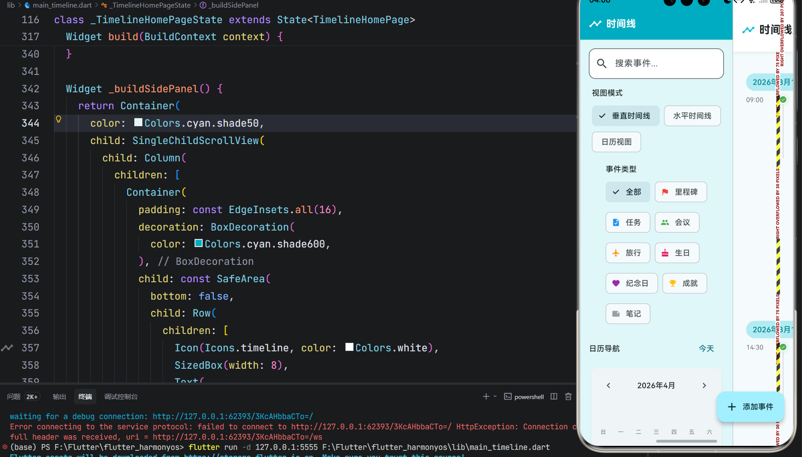Click the 搜索事件 search input field
The image size is (802, 457).
(656, 63)
